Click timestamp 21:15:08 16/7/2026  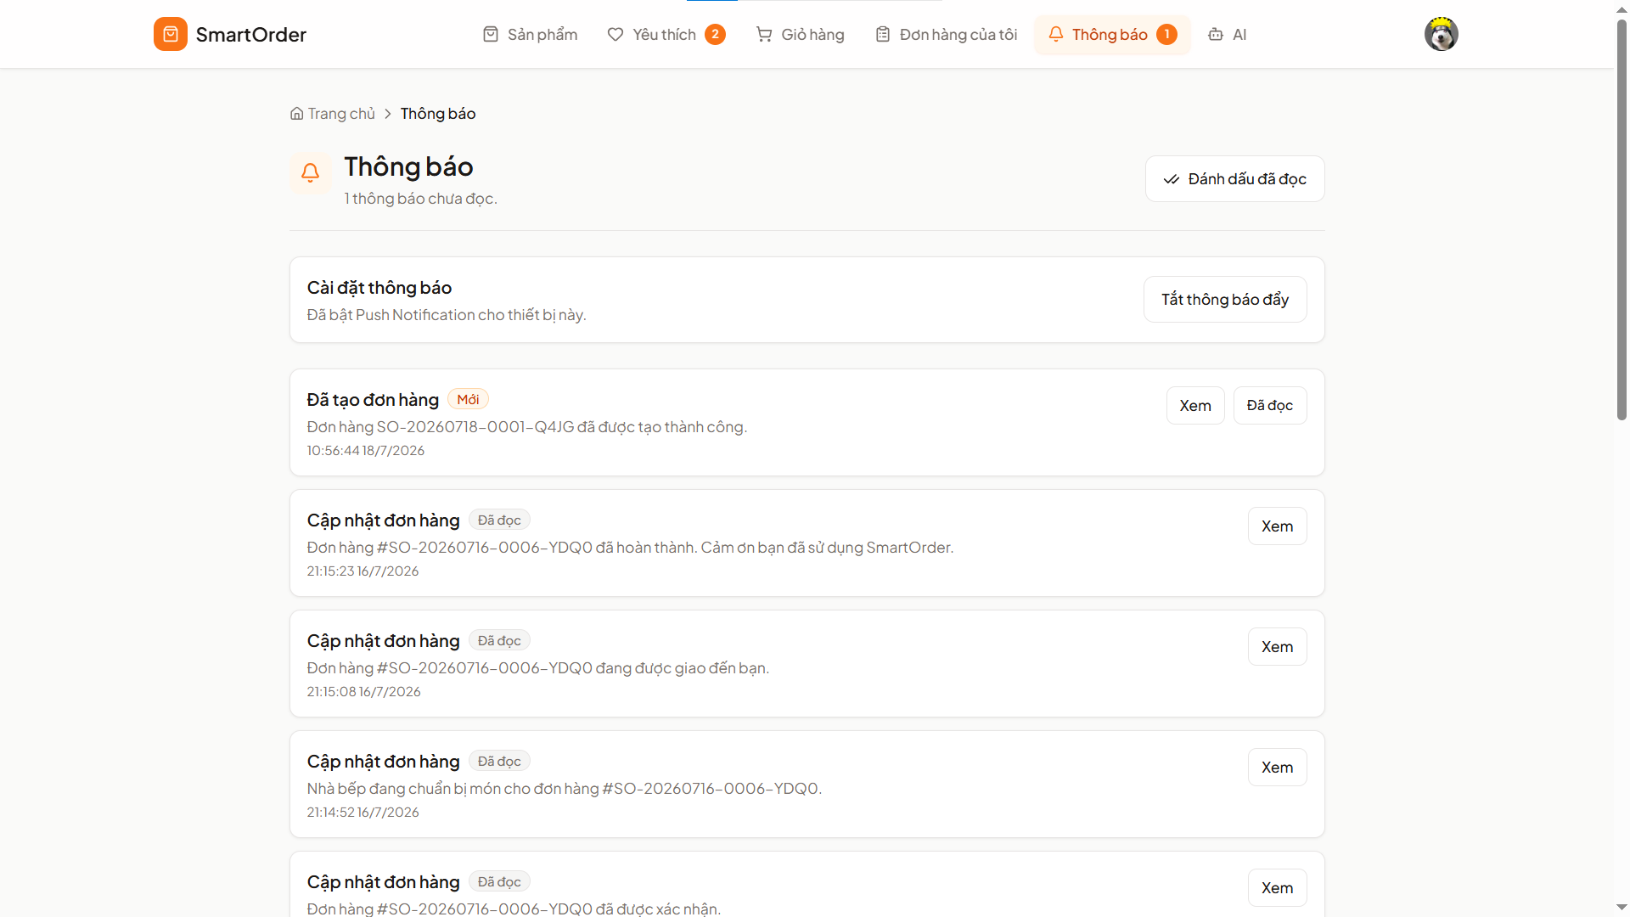click(x=364, y=692)
